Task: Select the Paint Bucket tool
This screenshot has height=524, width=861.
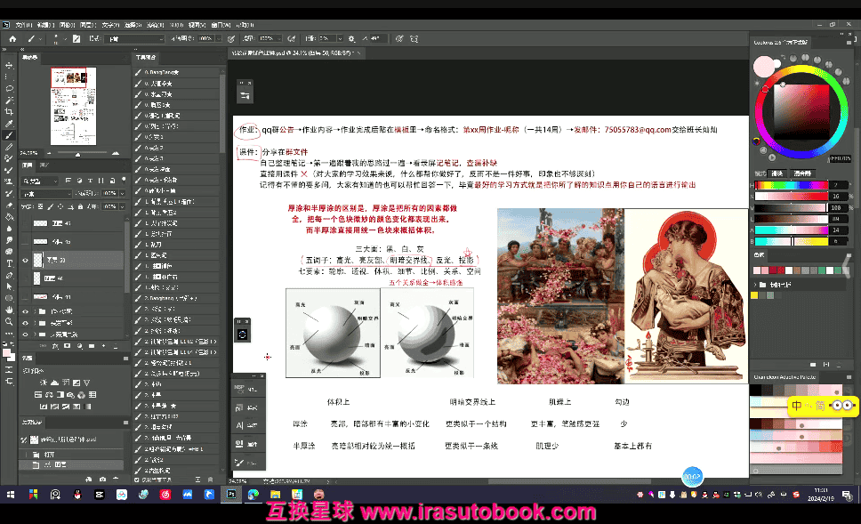Action: (x=9, y=216)
